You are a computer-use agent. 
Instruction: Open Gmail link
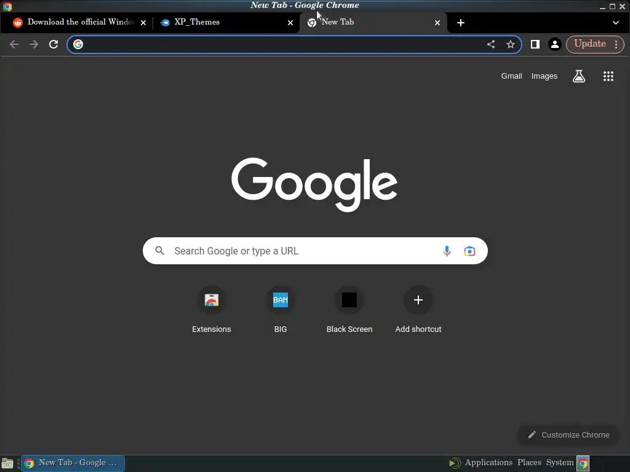click(511, 76)
